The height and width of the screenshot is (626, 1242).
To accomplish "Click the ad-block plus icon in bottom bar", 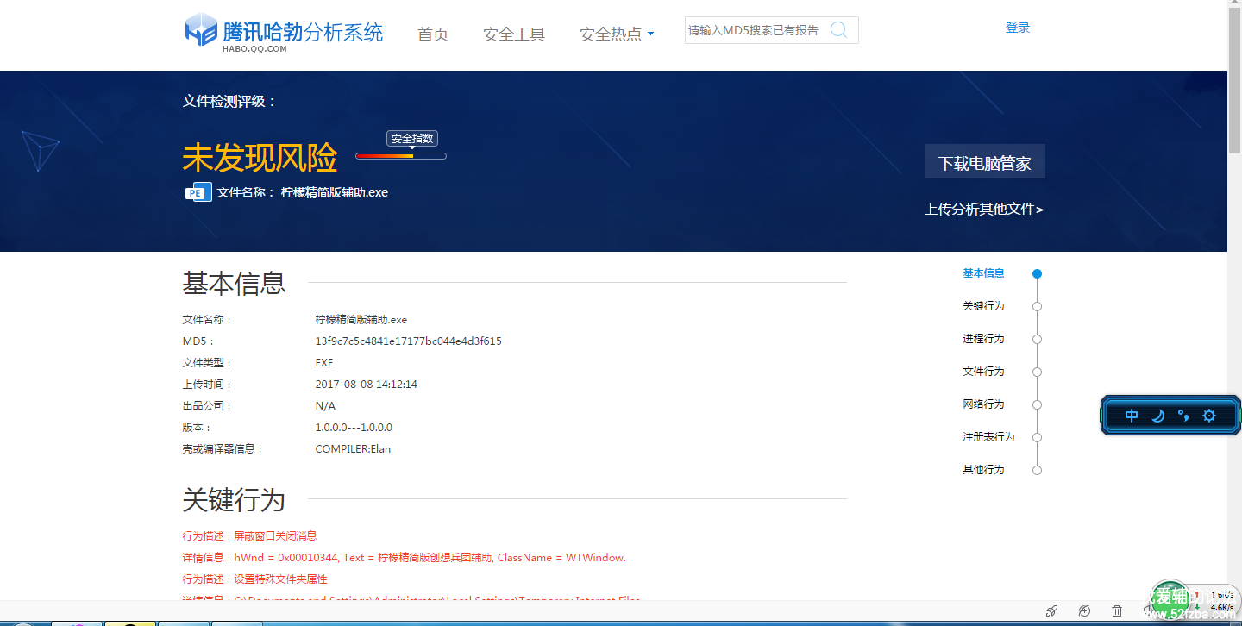I will click(1084, 610).
